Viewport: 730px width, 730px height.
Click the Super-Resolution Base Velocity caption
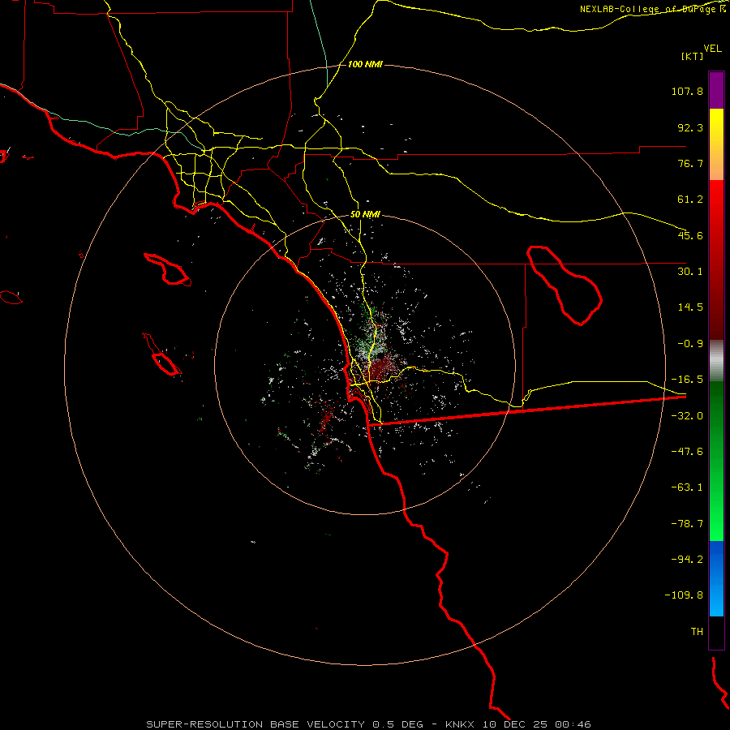click(368, 724)
